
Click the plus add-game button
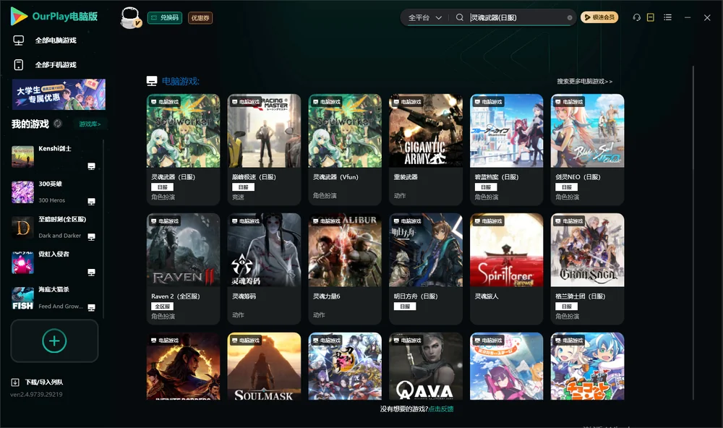(54, 341)
